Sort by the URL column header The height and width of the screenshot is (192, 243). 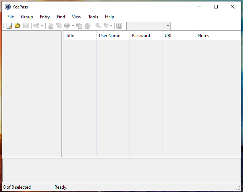click(179, 36)
